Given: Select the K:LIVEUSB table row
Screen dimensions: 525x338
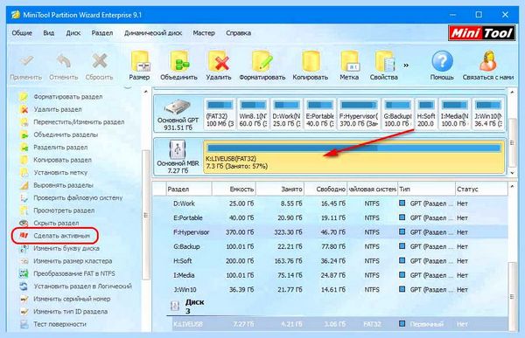Looking at the screenshot, I should tap(339, 324).
